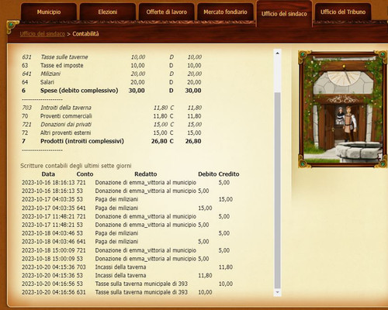Click the Altri proventi esterni label

coord(66,133)
